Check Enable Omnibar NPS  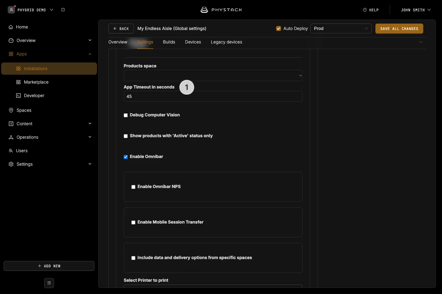(x=133, y=187)
